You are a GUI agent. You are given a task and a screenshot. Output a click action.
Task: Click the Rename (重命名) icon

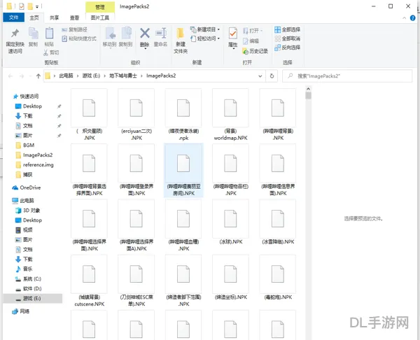point(161,34)
